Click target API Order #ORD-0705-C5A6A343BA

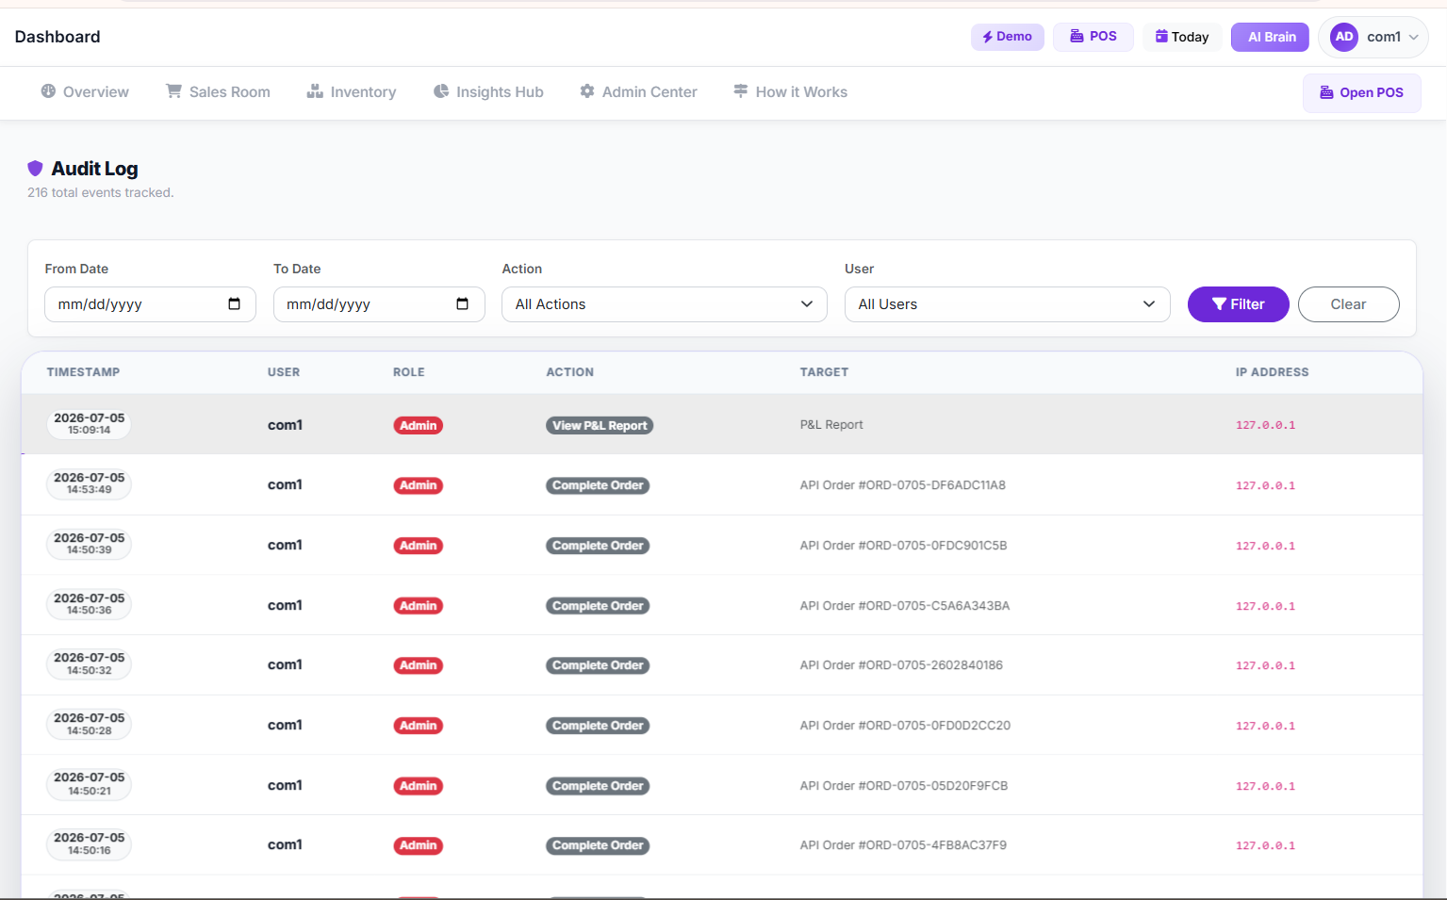tap(904, 606)
